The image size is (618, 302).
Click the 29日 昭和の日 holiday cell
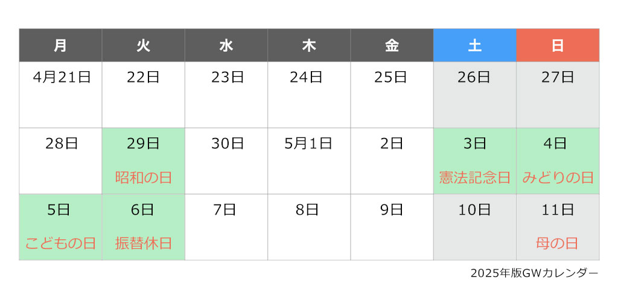144,161
